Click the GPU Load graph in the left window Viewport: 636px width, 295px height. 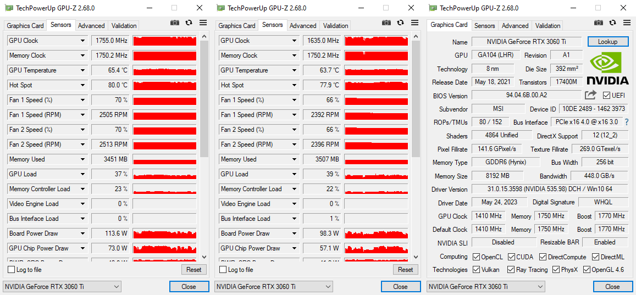[x=165, y=174]
